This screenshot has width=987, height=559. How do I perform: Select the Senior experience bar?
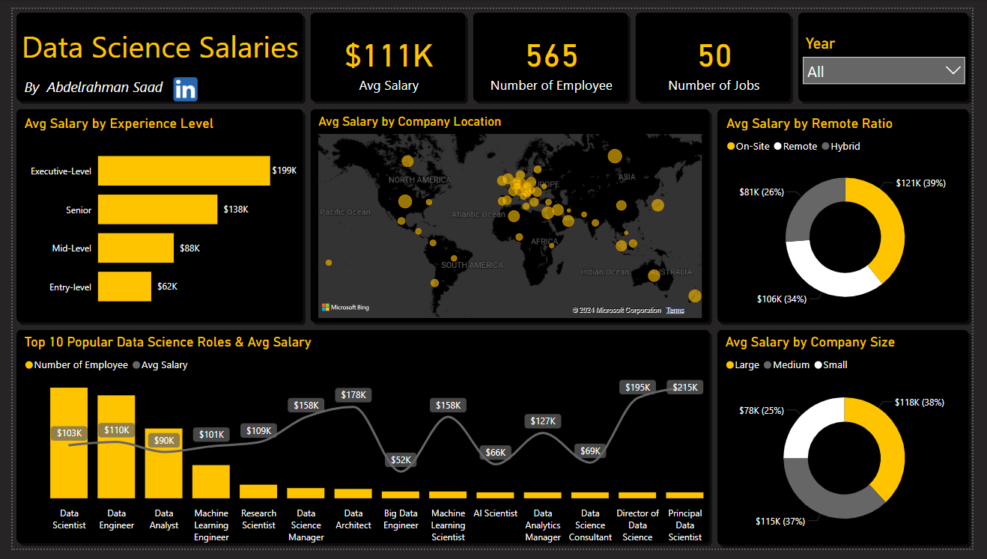coord(157,210)
